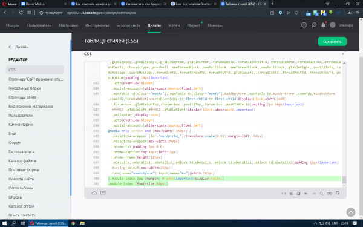The width and height of the screenshot is (363, 227).
Task: Open notifications bell in panel header
Action: [323, 25]
